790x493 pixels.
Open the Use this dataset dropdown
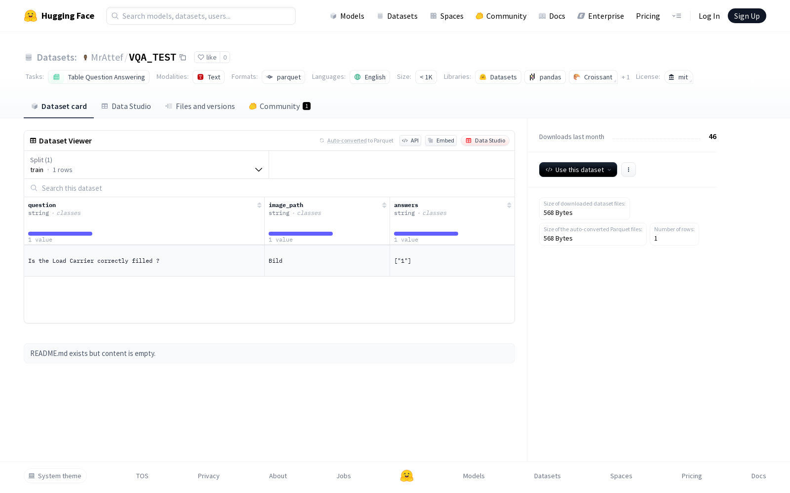tap(578, 170)
